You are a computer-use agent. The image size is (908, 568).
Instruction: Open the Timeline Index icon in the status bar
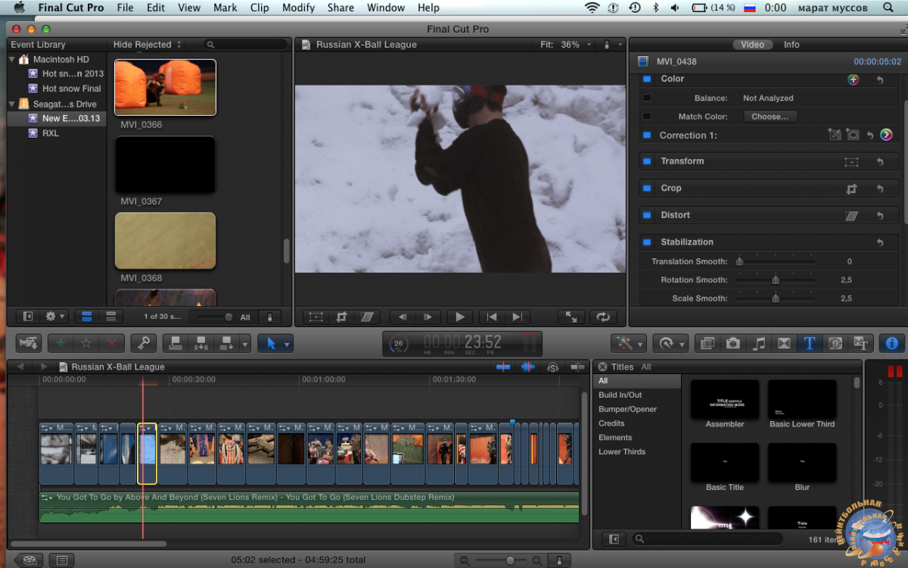61,560
